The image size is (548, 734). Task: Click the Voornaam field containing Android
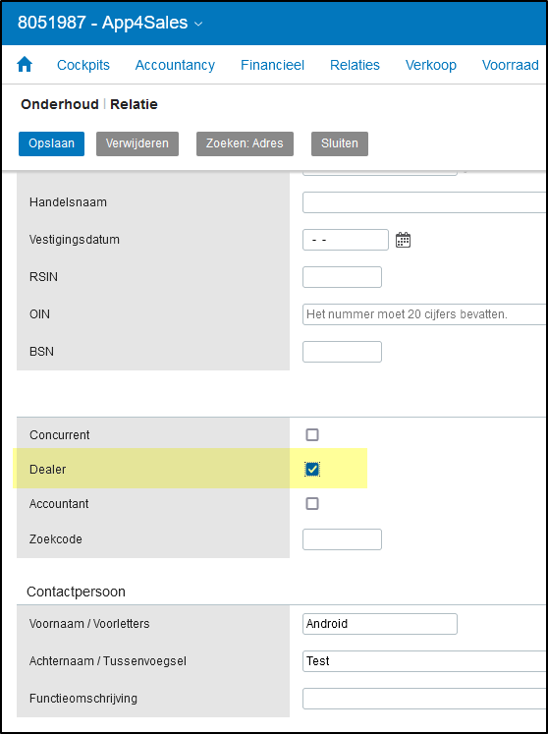pos(380,624)
